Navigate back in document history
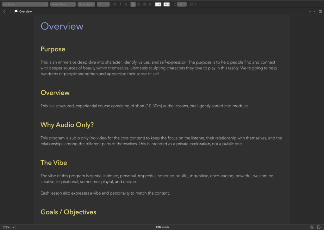Image resolution: width=324 pixels, height=230 pixels. click(x=4, y=11)
